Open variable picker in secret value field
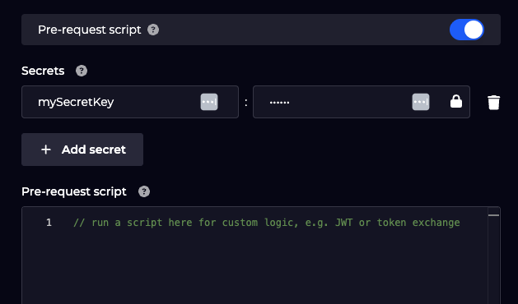518x304 pixels. click(421, 102)
